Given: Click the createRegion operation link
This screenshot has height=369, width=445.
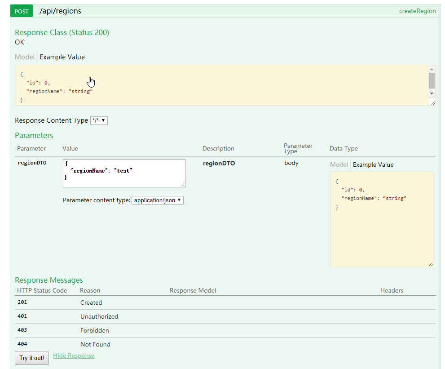Looking at the screenshot, I should [417, 11].
